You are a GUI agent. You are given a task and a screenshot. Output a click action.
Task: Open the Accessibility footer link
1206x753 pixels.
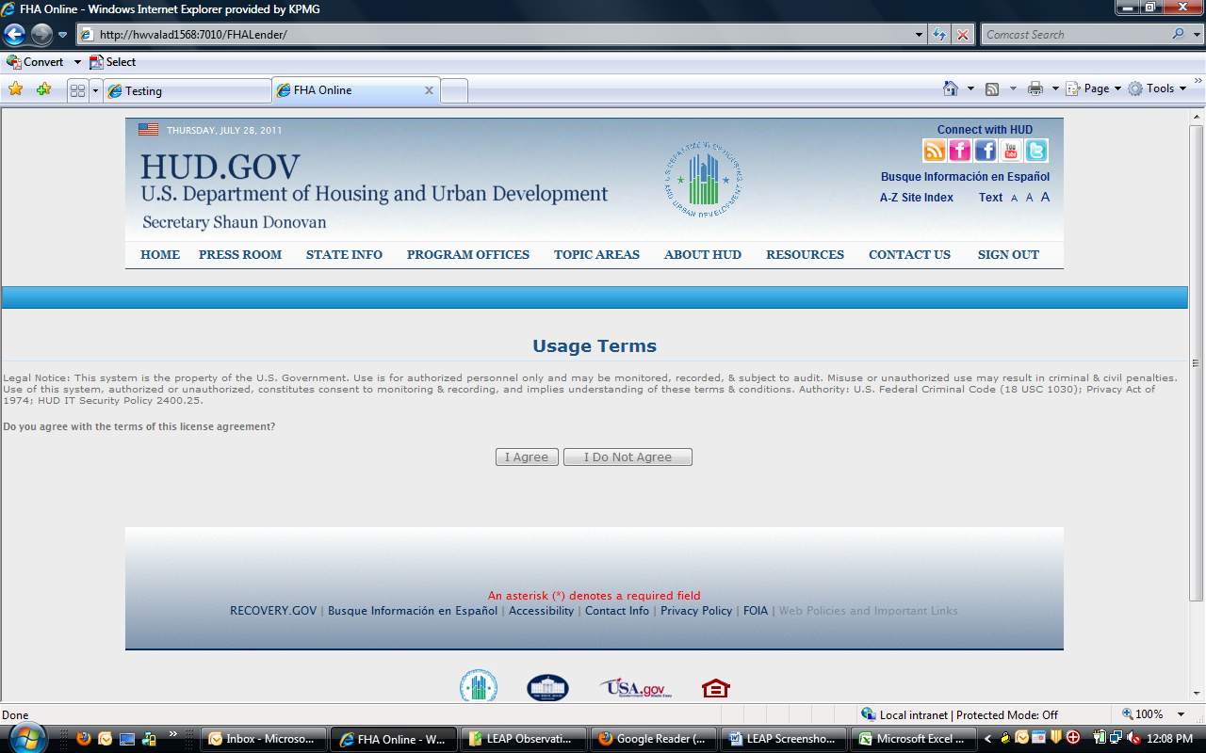pyautogui.click(x=541, y=611)
